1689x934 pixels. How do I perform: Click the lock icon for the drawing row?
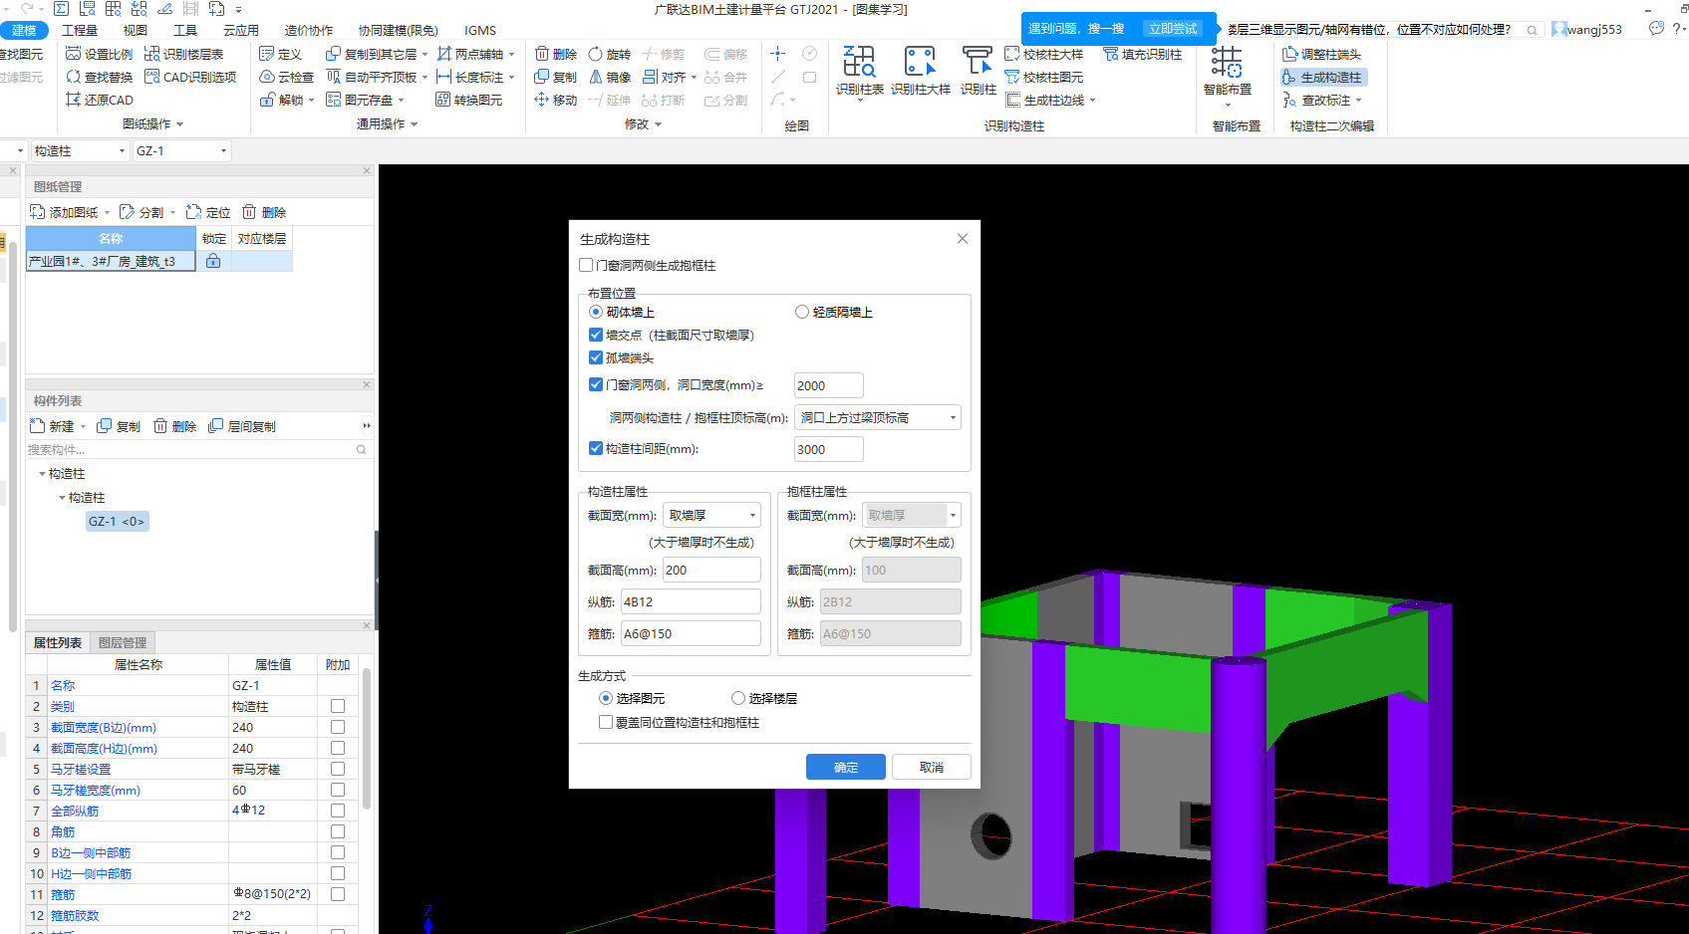click(213, 261)
